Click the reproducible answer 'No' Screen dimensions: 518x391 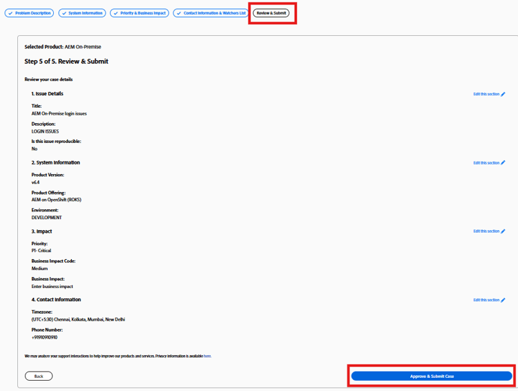[35, 149]
